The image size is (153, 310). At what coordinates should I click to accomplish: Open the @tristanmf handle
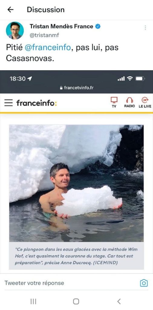(44, 35)
